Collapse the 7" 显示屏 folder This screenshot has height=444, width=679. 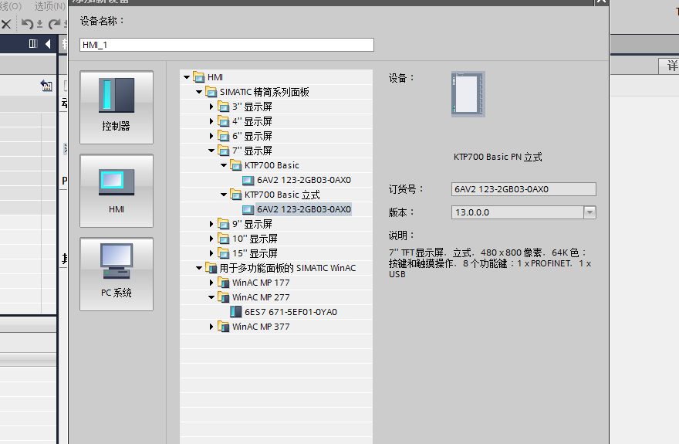pos(211,151)
